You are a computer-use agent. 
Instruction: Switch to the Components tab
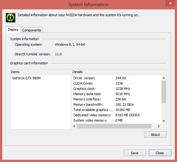31,30
